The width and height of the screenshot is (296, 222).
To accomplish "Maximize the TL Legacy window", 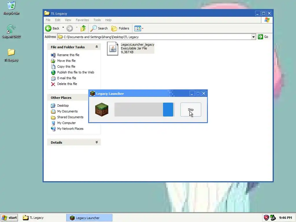I will tap(264, 13).
